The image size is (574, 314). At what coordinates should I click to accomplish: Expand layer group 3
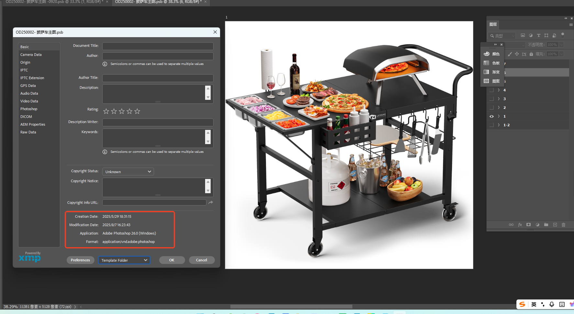click(x=499, y=99)
